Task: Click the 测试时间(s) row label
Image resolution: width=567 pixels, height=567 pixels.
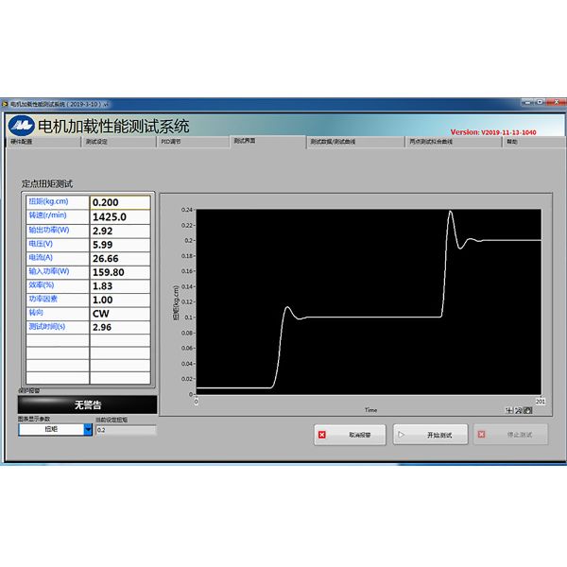Action: coord(47,327)
